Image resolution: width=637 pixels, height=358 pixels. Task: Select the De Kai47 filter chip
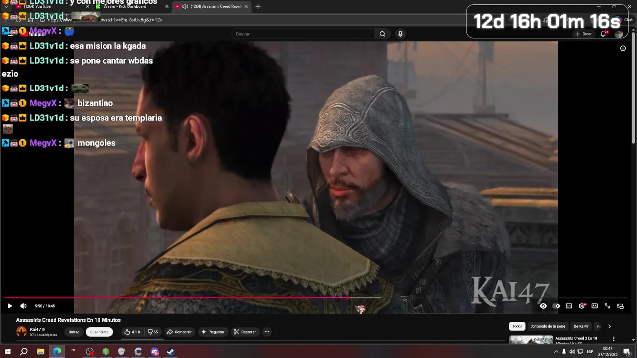pyautogui.click(x=581, y=326)
